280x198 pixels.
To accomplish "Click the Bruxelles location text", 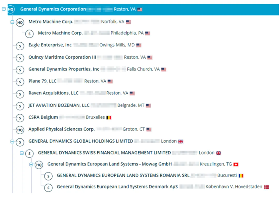I will coord(95,117).
